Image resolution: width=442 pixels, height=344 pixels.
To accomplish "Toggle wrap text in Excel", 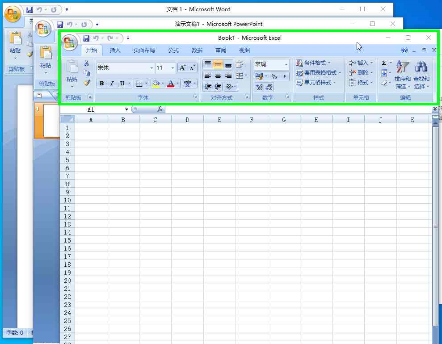I will point(239,64).
